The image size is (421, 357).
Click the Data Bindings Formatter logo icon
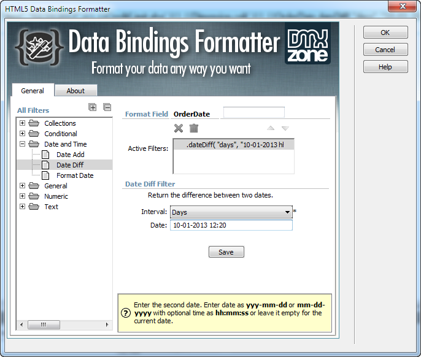tap(39, 47)
